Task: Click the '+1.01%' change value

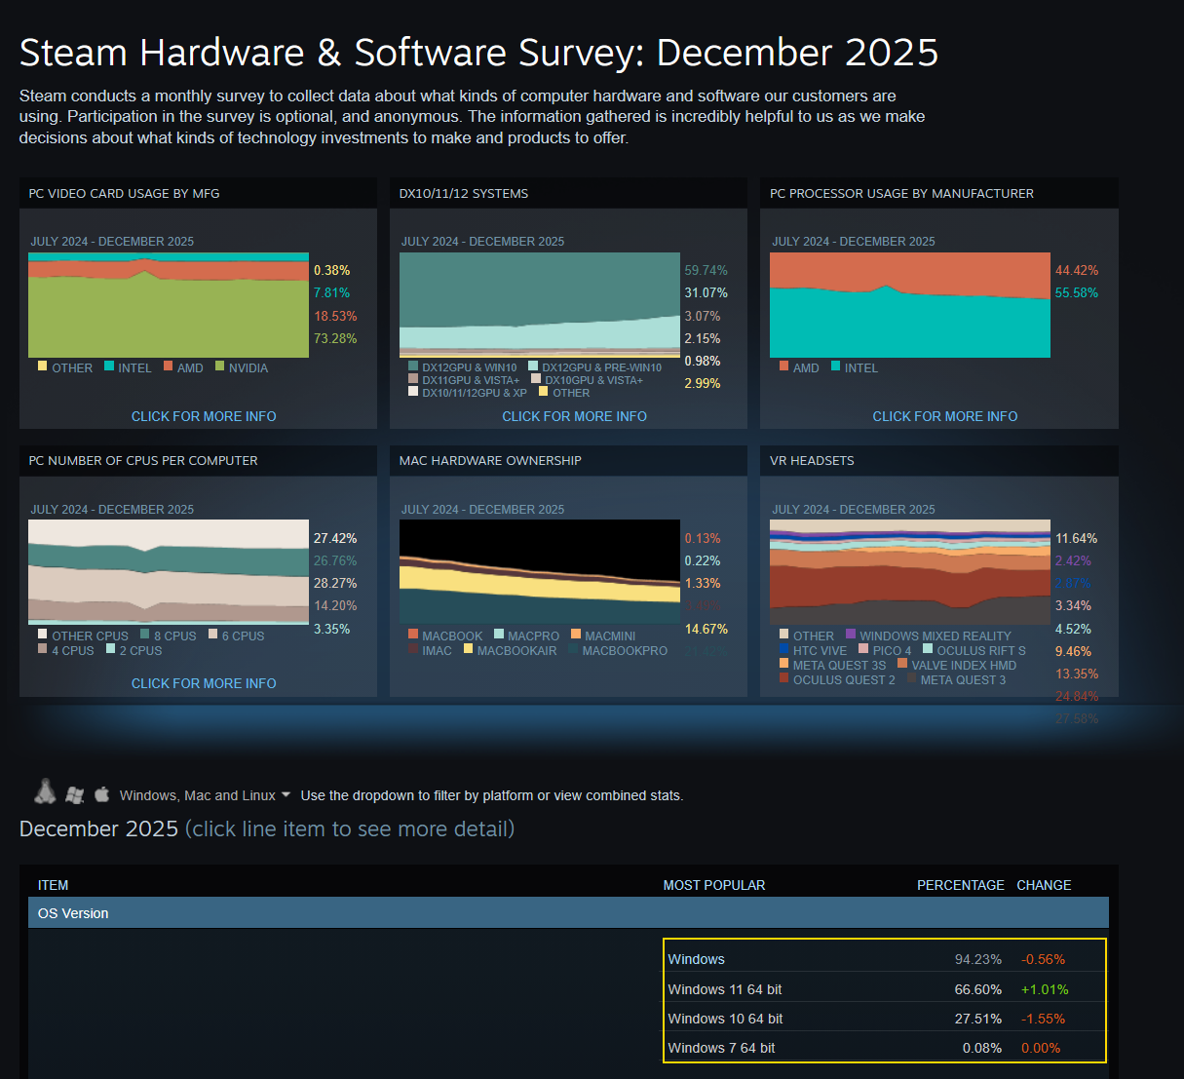Action: pyautogui.click(x=1045, y=988)
